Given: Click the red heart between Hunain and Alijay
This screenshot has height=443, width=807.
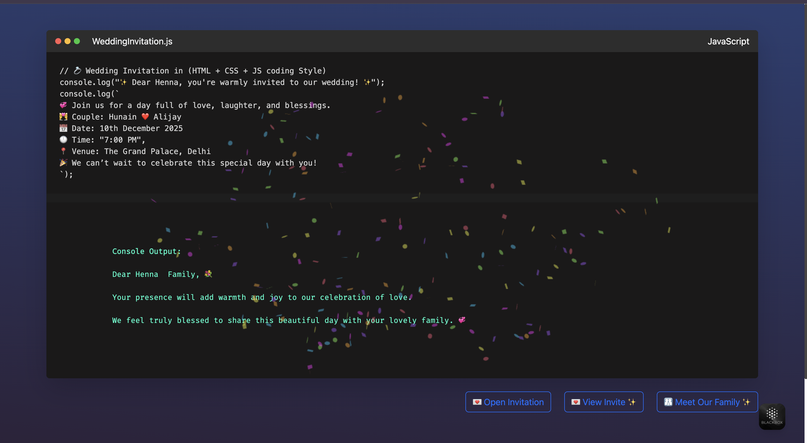Looking at the screenshot, I should [x=145, y=117].
